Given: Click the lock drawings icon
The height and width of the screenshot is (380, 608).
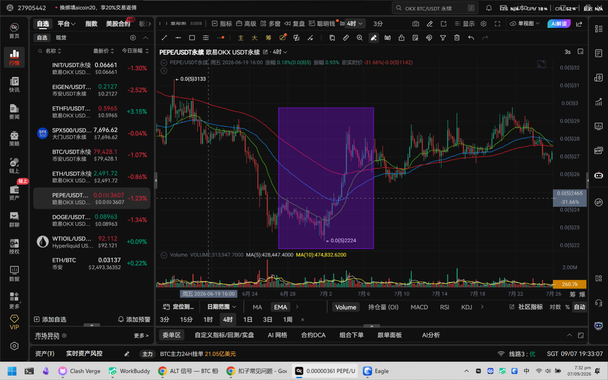Looking at the screenshot, I should click(x=401, y=38).
